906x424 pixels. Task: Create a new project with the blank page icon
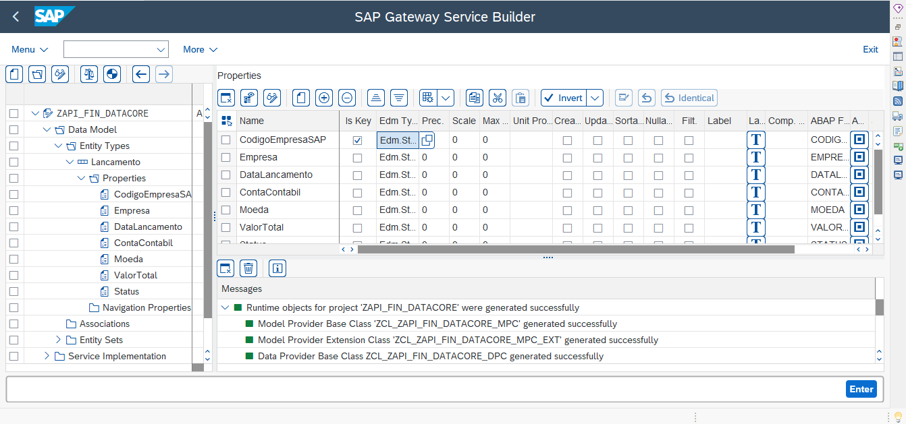[x=14, y=74]
